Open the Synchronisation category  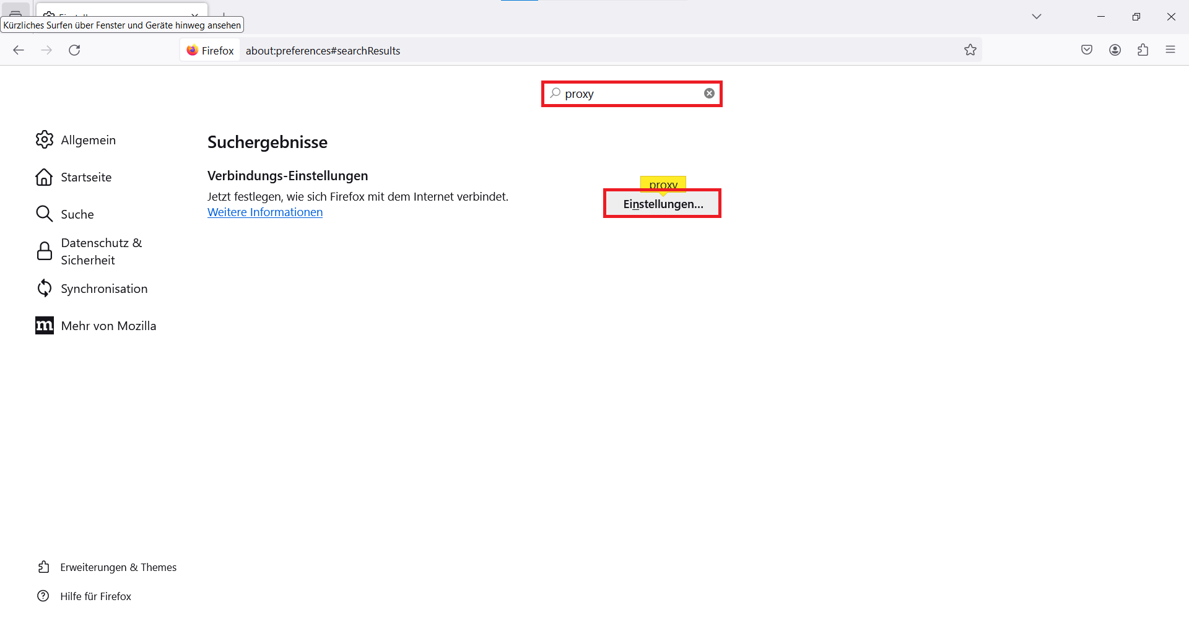pyautogui.click(x=104, y=289)
